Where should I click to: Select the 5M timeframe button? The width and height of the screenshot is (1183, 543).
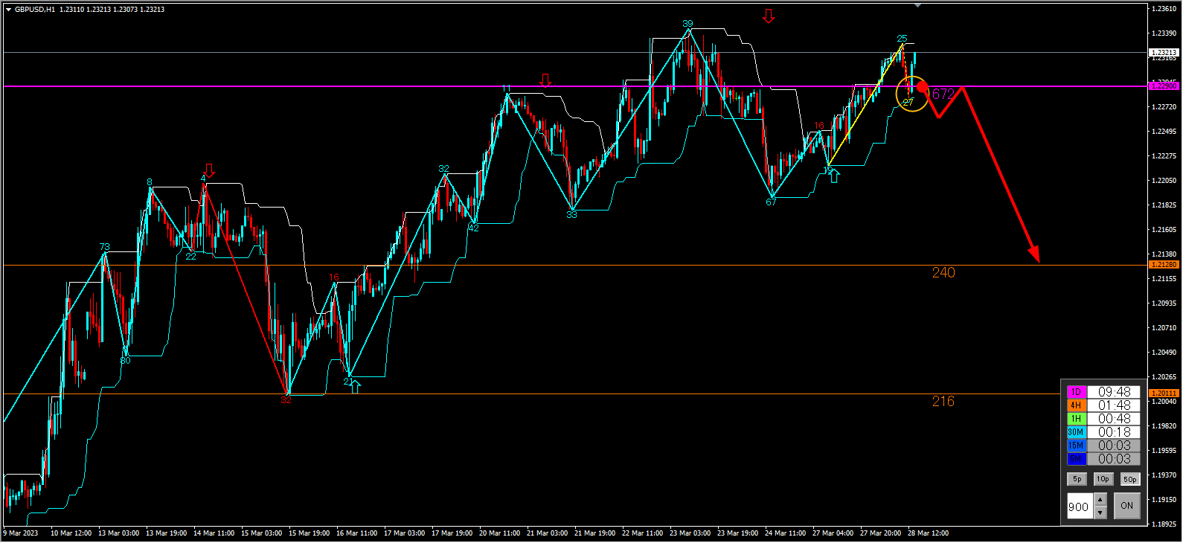pyautogui.click(x=1076, y=459)
